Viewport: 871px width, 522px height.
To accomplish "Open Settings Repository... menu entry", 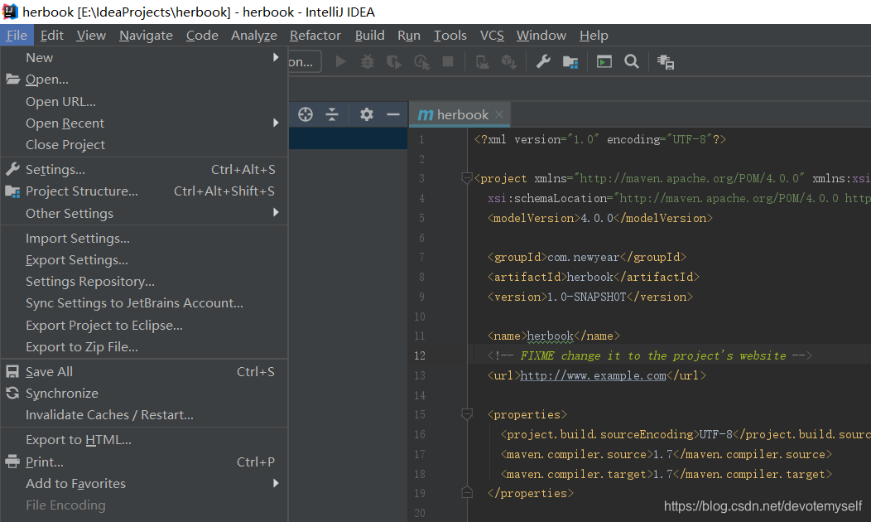I will (144, 281).
